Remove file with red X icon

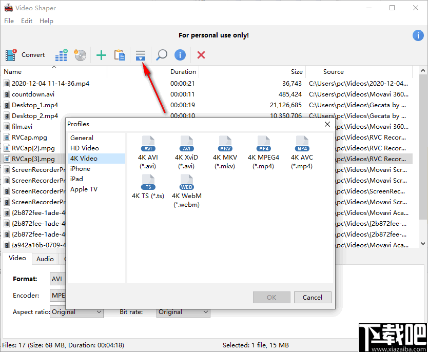(201, 55)
